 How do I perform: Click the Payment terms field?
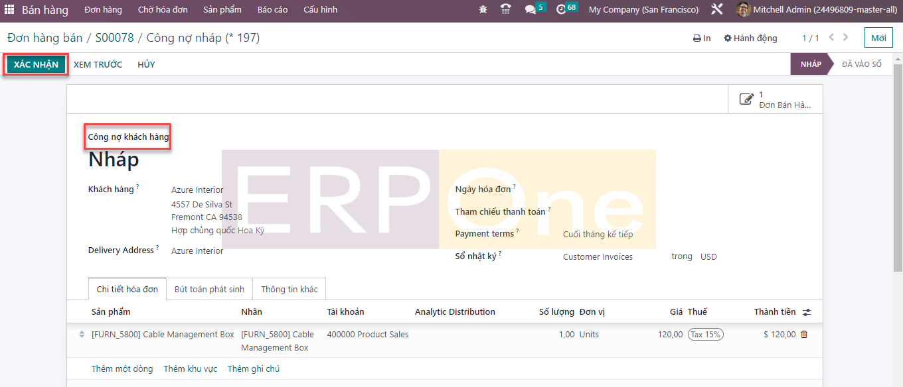[x=598, y=235]
